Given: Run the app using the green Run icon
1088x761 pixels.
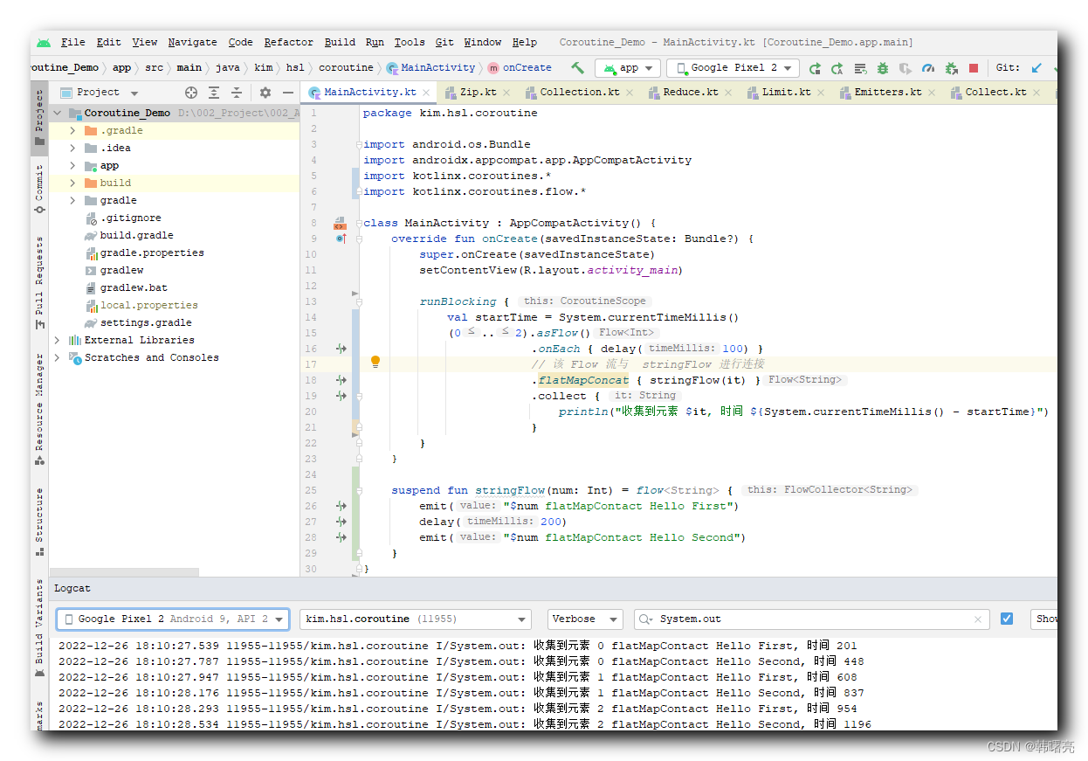Looking at the screenshot, I should pos(816,67).
